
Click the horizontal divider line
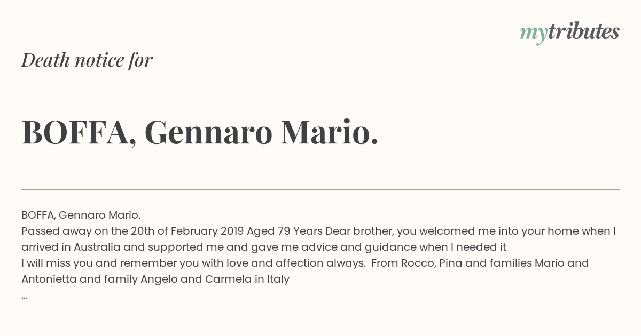[x=320, y=189]
